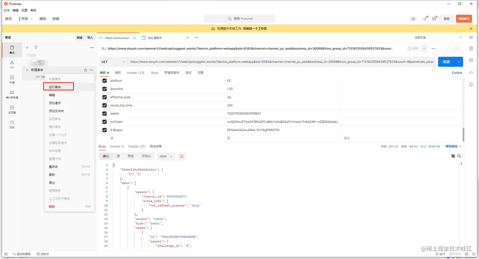Open the comments icon in the right sidebar
Image resolution: width=479 pixels, height=259 pixels.
point(471,60)
